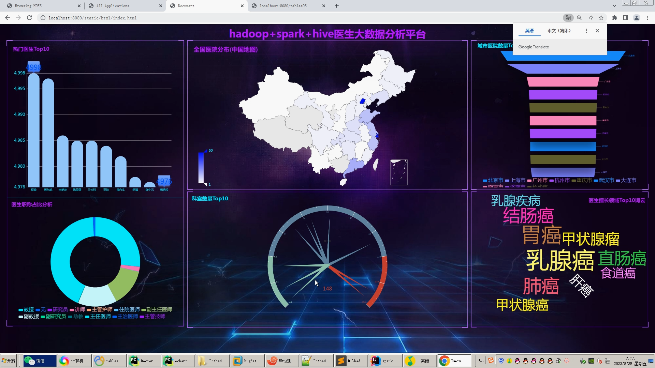Bookmark this page with the star icon
Viewport: 655px width, 368px height.
[601, 18]
